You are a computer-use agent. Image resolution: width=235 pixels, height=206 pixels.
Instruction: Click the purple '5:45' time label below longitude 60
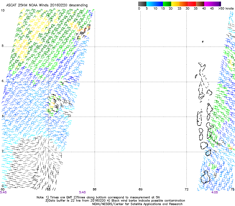3,192
